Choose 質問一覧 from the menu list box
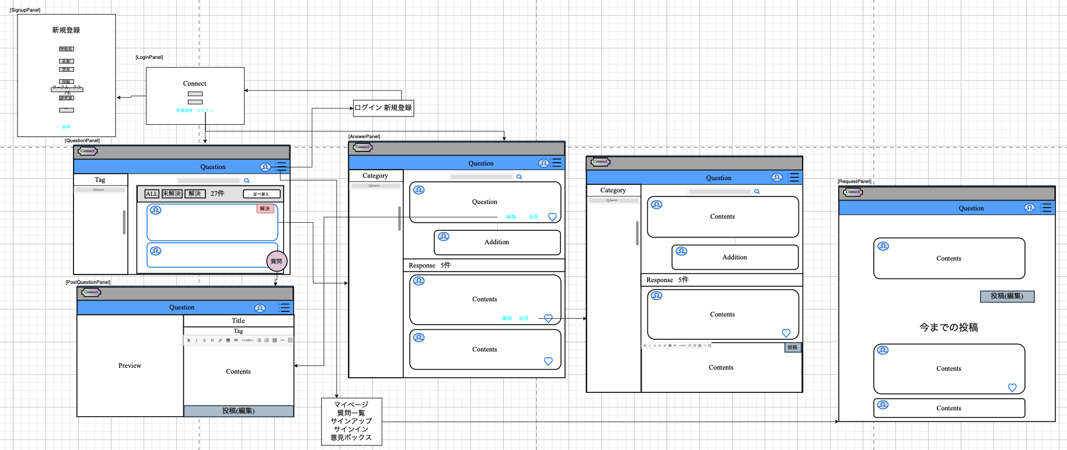This screenshot has height=450, width=1067. coord(351,413)
